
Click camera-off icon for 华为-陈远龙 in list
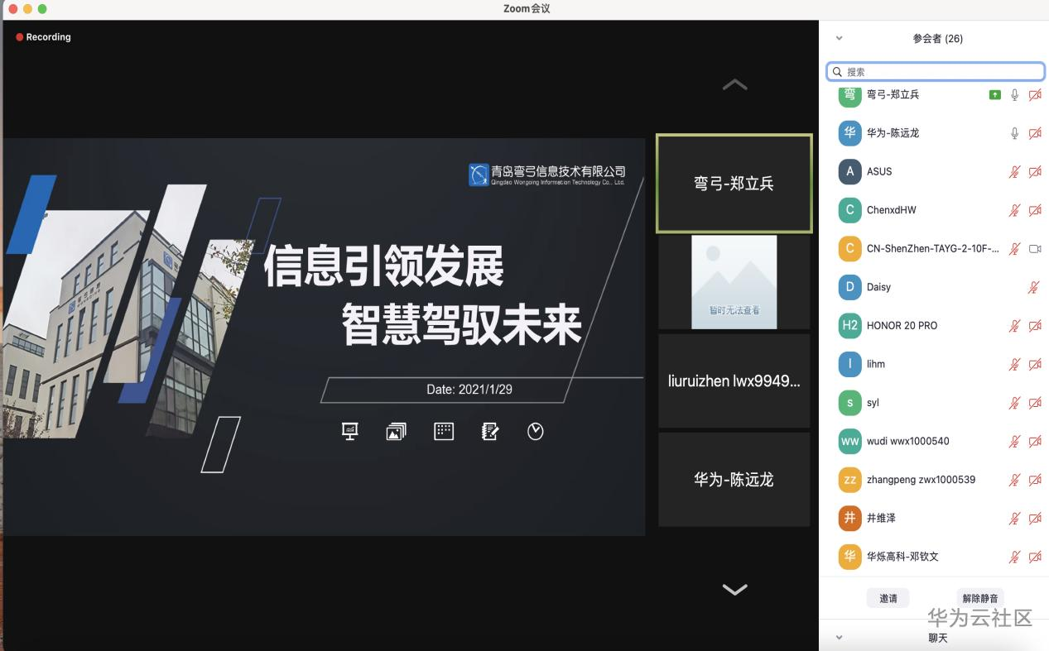pos(1035,133)
